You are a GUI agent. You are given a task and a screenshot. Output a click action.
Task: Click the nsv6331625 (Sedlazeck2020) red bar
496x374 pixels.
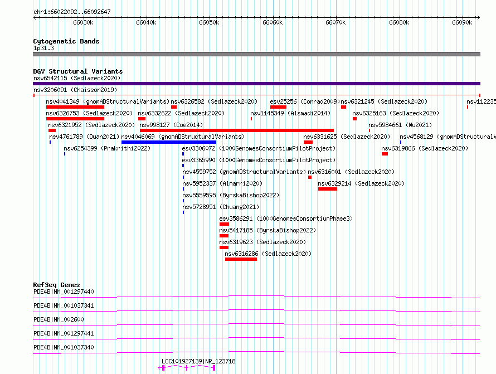click(308, 142)
